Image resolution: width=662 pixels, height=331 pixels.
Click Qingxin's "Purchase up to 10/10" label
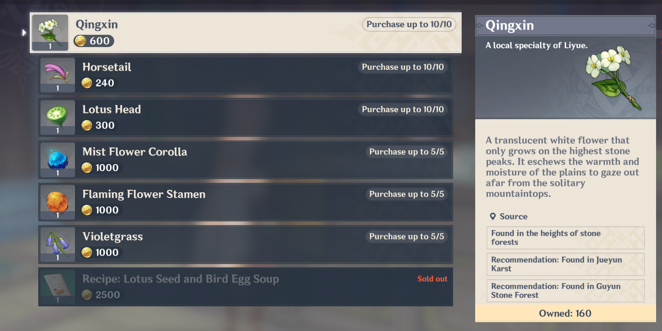tap(409, 24)
